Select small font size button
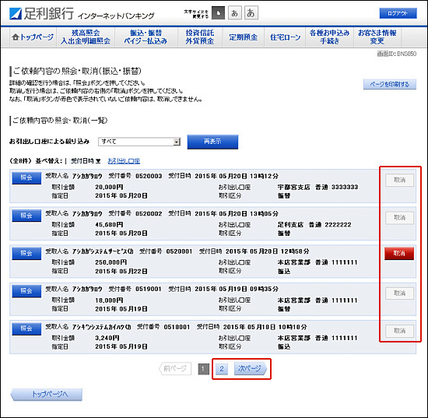This screenshot has width=428, height=418. pyautogui.click(x=218, y=13)
